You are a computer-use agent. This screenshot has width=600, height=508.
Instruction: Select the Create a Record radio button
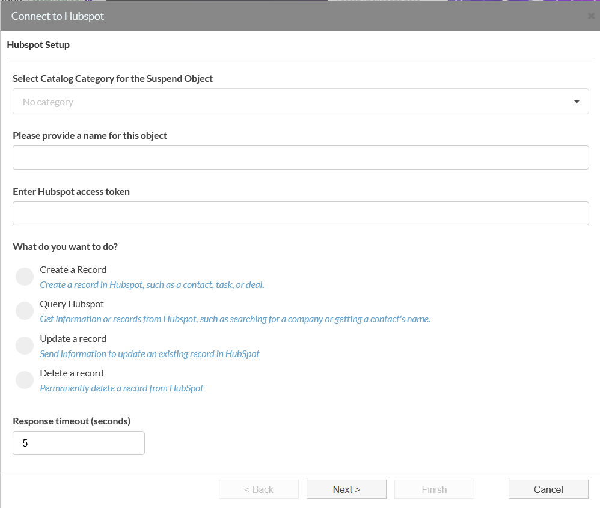click(25, 277)
